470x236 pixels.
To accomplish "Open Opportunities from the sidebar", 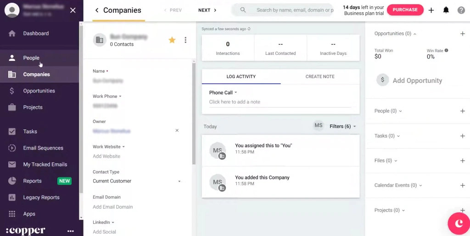I will click(39, 91).
